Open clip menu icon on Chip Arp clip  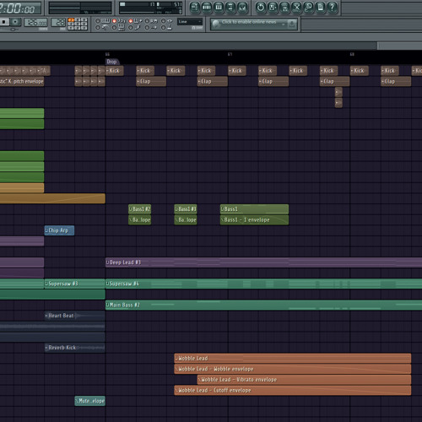[46, 230]
